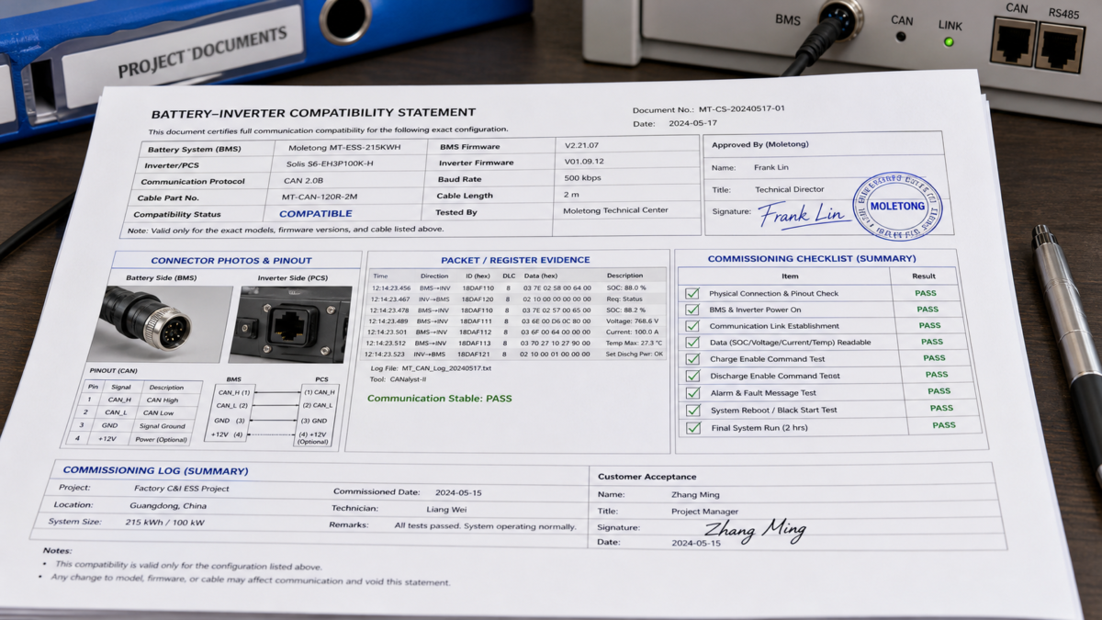The image size is (1102, 620).
Task: Tick the Final System Run (2 hrs) checkbox
Action: 693,428
